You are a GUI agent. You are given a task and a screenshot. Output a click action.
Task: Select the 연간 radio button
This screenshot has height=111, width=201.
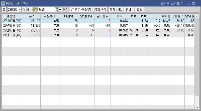[72, 10]
